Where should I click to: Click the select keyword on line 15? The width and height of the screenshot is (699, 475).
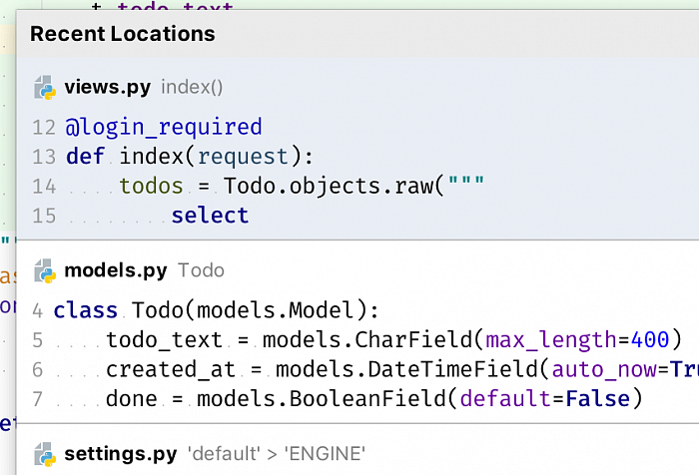click(x=210, y=216)
